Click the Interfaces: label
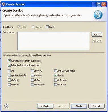Viewport: 108px width, 112px height. (x=9, y=32)
